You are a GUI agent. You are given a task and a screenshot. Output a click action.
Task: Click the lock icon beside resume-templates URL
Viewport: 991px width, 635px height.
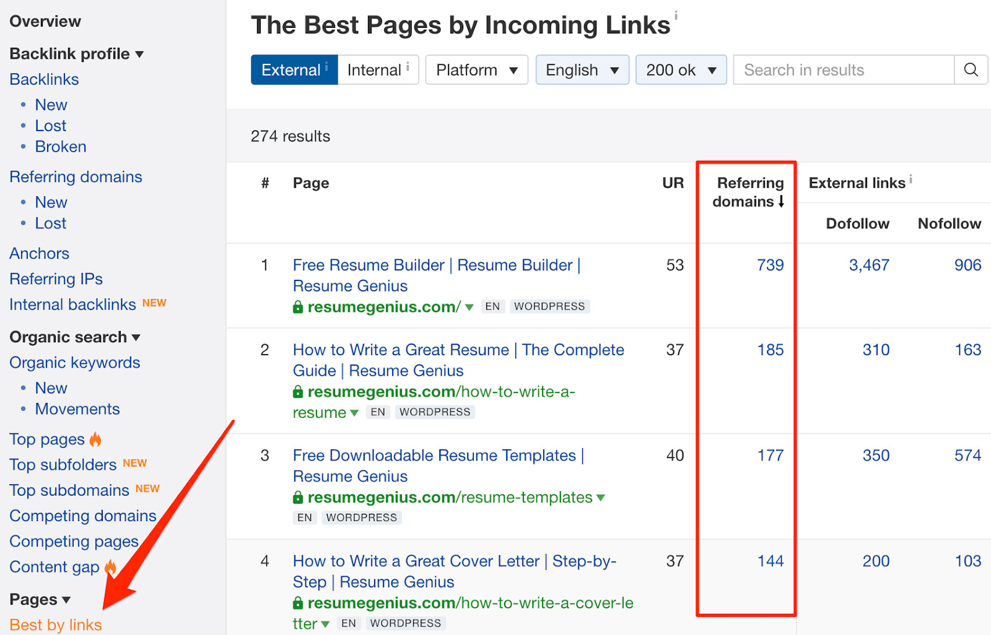coord(298,498)
